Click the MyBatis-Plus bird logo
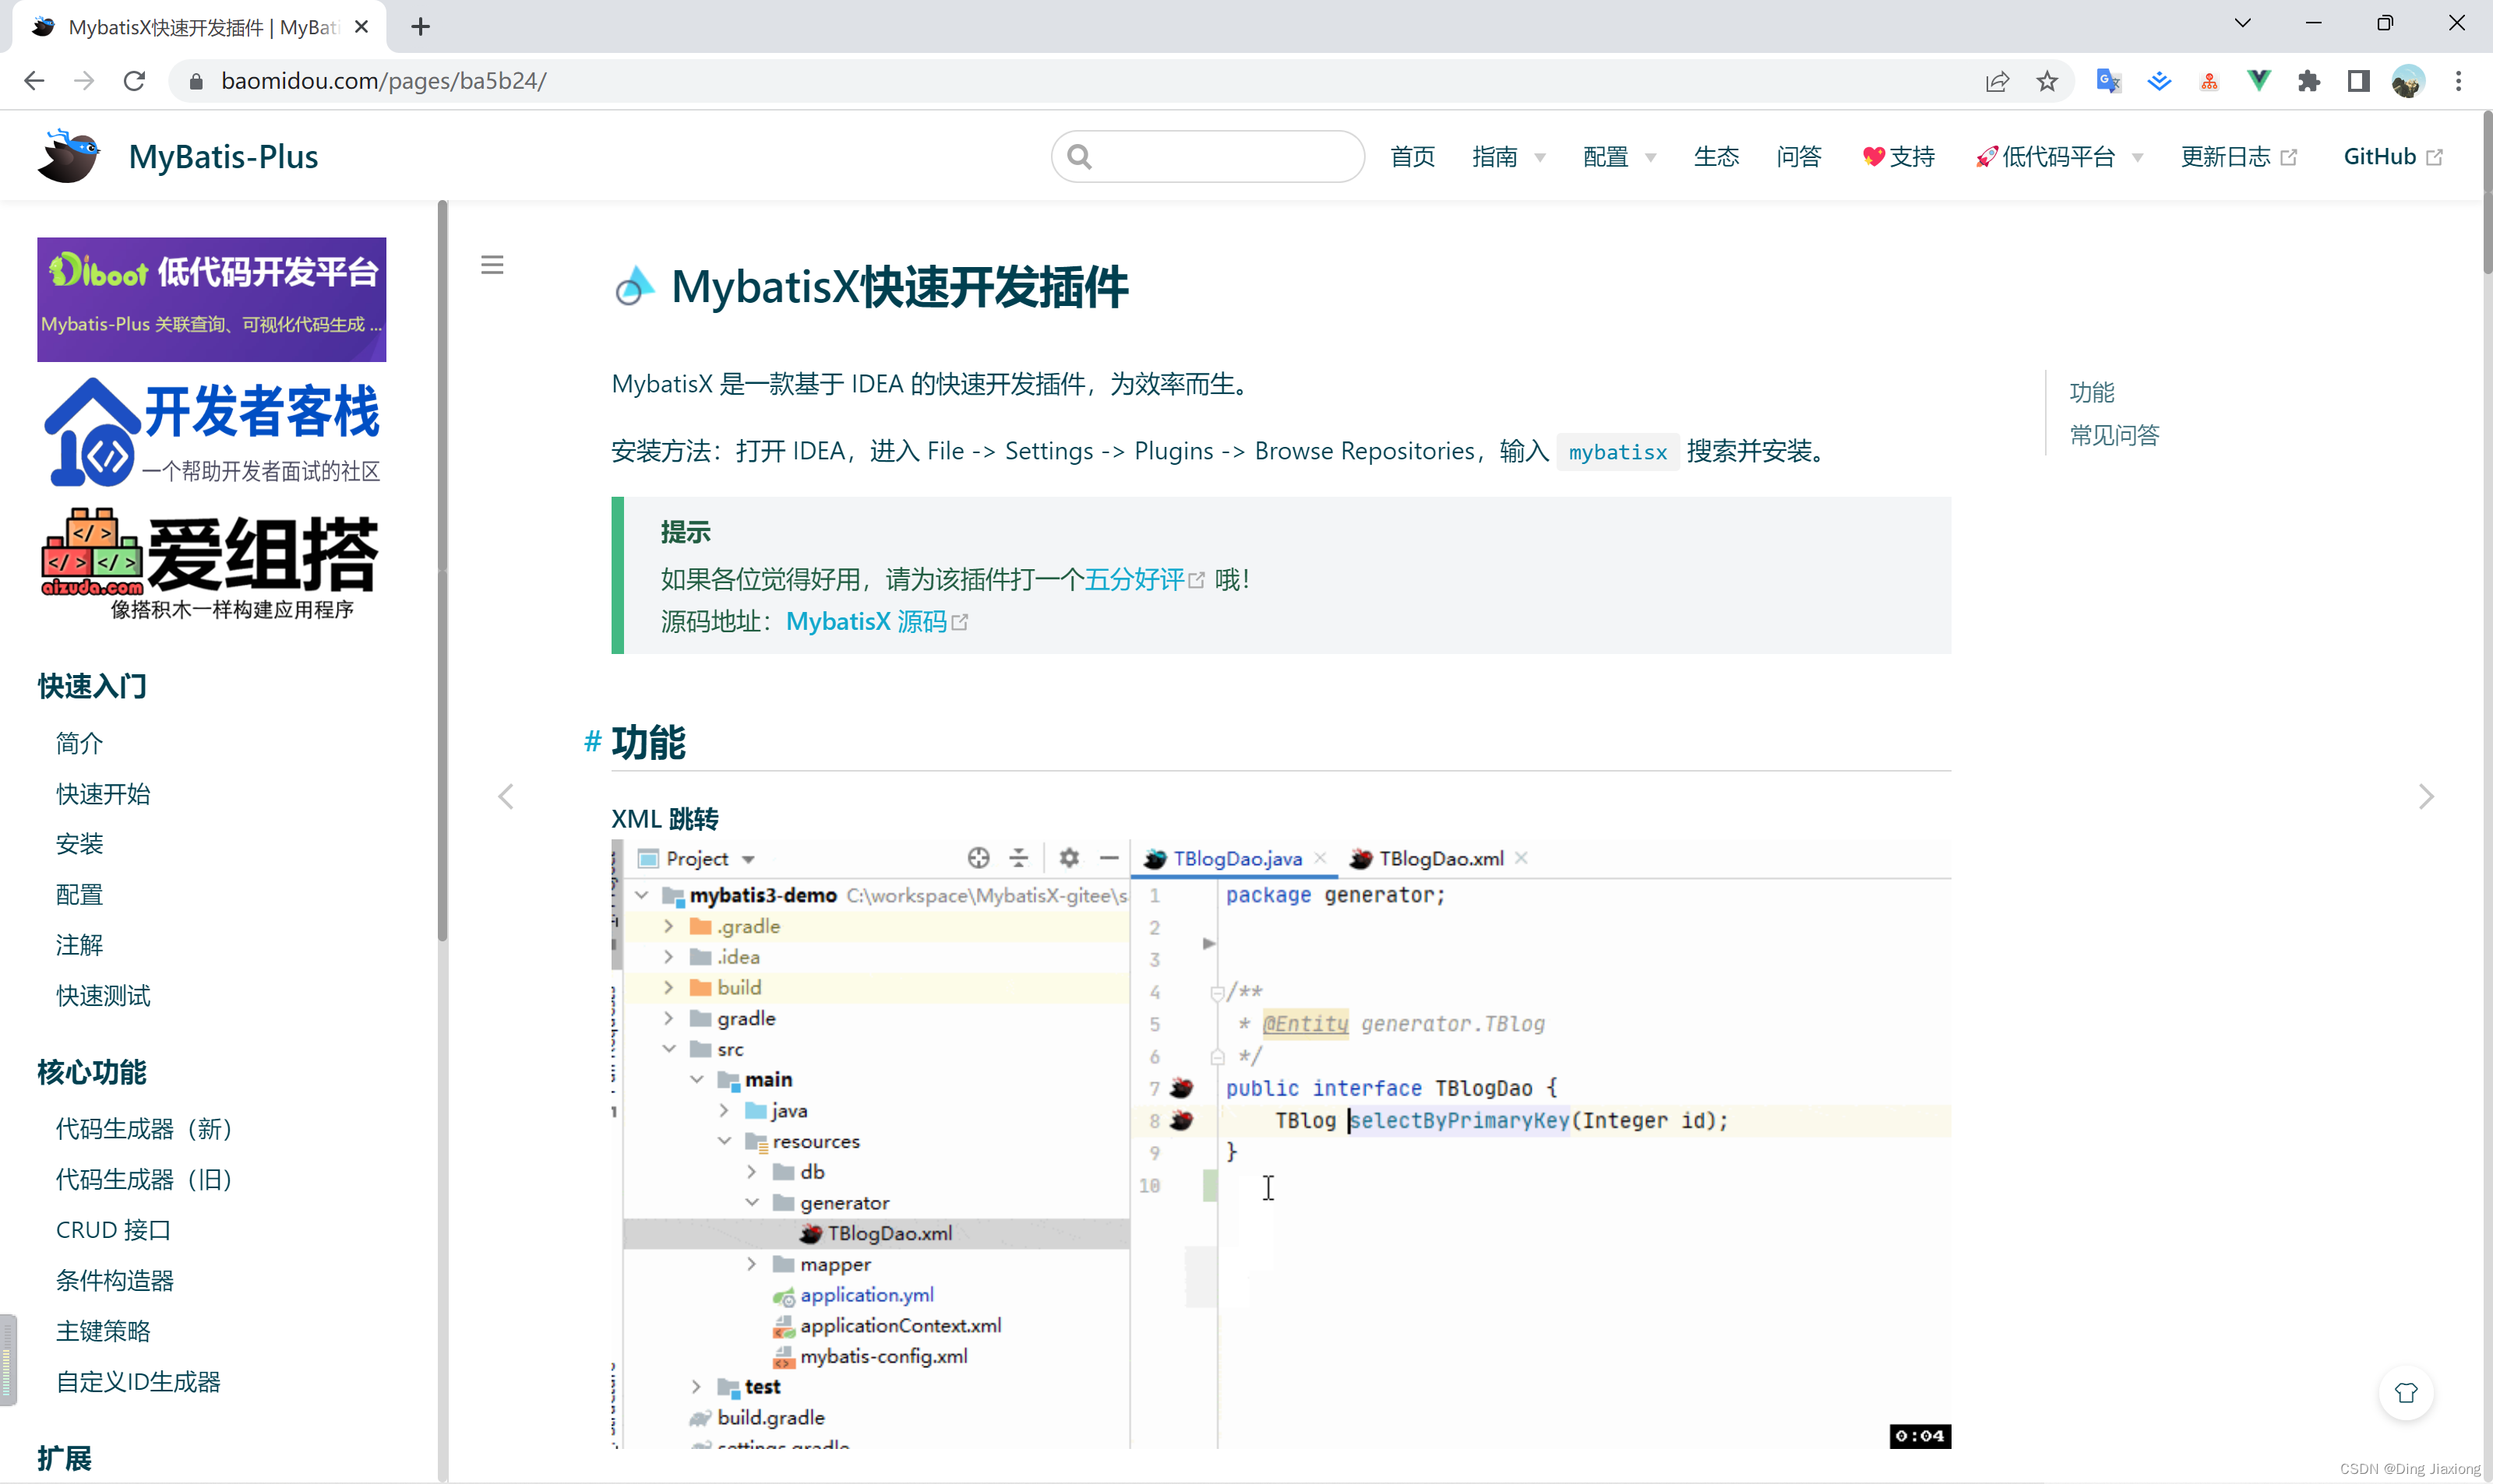 pos(68,156)
